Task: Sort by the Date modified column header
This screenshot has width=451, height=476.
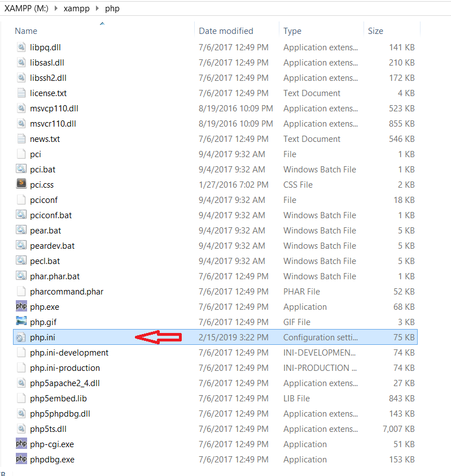Action: (x=226, y=31)
